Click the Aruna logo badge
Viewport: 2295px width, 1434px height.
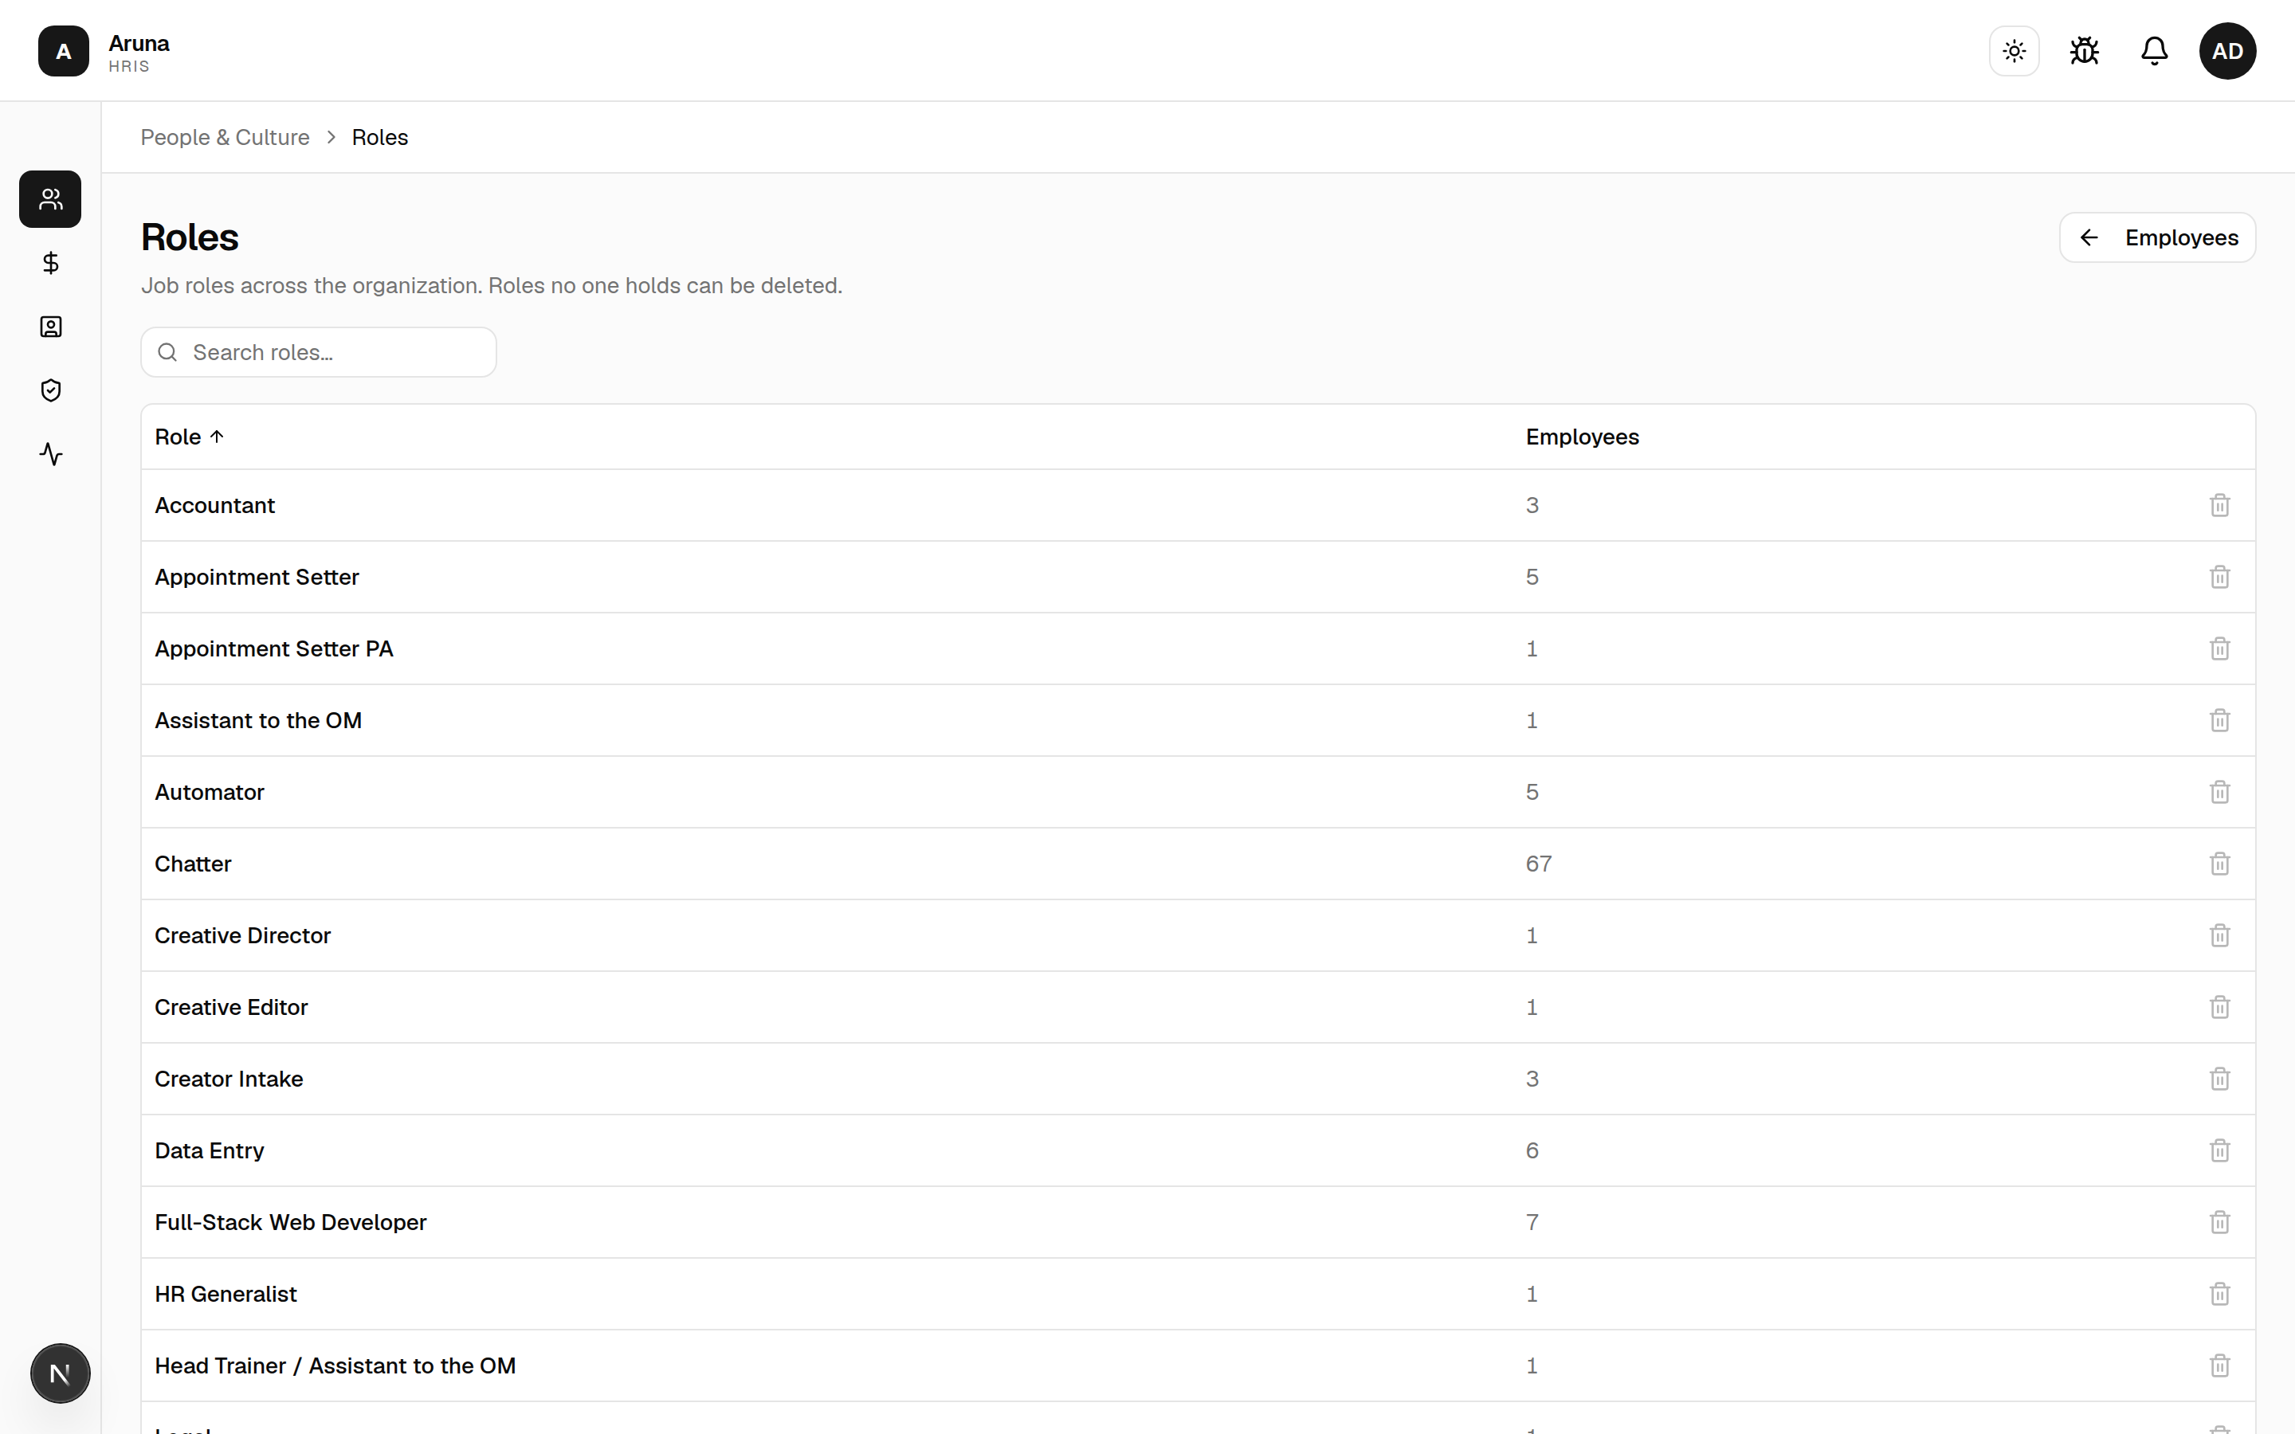64,51
